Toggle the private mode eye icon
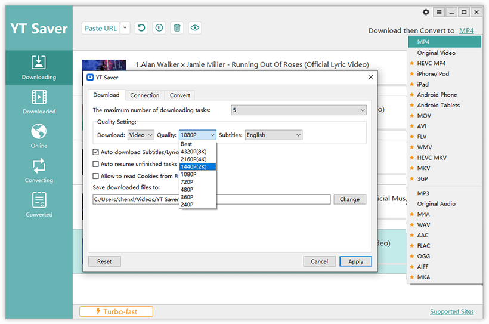Screen dimensions: 489x324 (x=195, y=28)
